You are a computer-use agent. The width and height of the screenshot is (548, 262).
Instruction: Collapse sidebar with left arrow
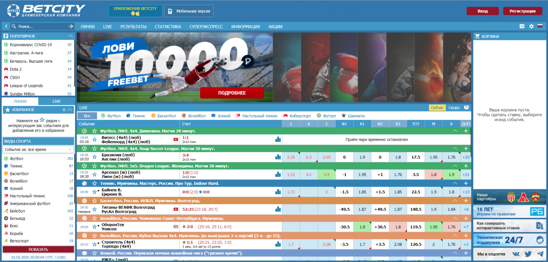tap(6, 26)
